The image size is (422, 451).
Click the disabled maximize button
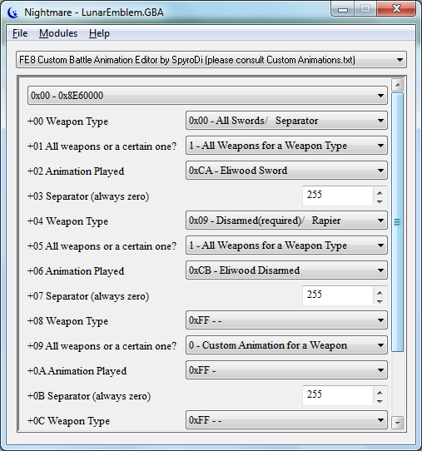[365, 9]
